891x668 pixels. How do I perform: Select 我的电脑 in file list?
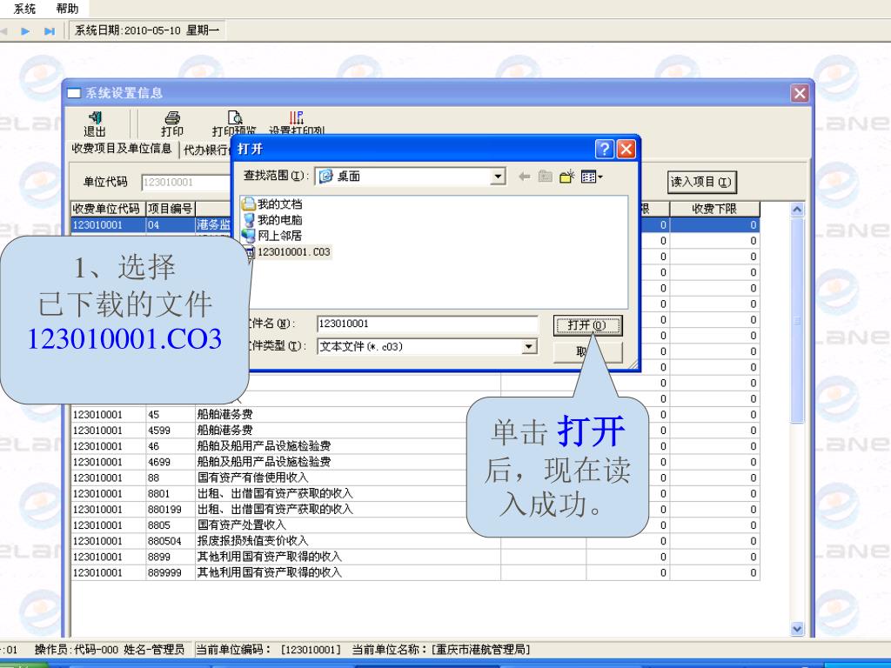[271, 220]
